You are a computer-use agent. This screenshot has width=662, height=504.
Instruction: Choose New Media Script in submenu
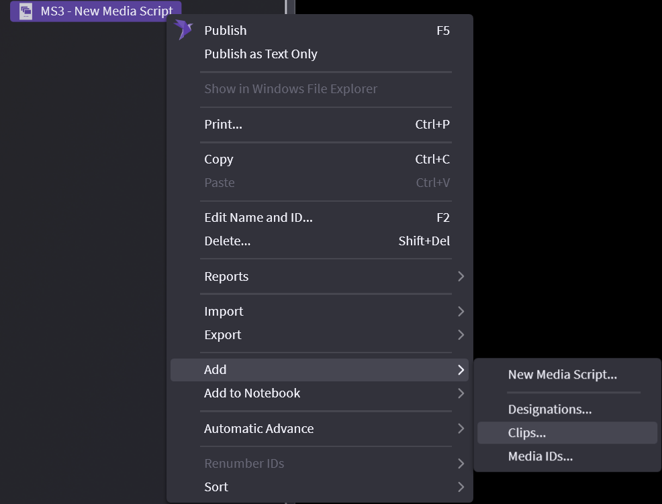point(562,375)
